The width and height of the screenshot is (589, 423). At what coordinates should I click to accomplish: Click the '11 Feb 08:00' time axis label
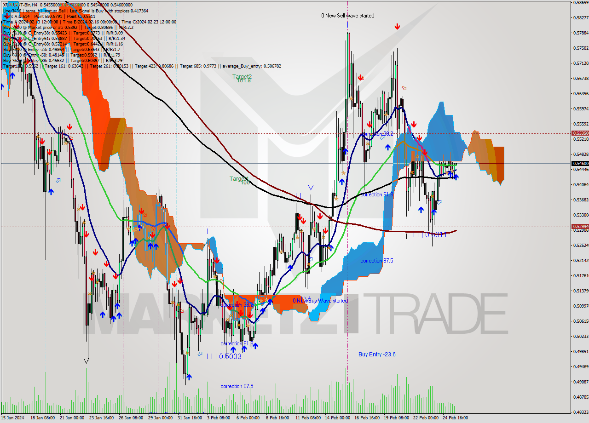click(x=308, y=418)
